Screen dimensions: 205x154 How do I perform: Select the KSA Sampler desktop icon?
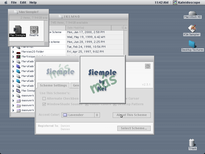(x=192, y=28)
